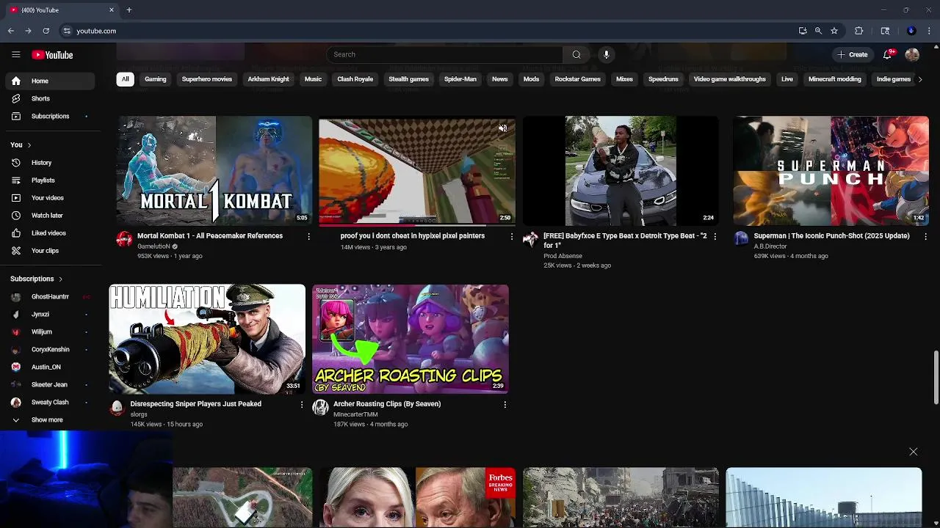The image size is (940, 528).
Task: Open options for Mortal Kombat 1 video
Action: 308,236
